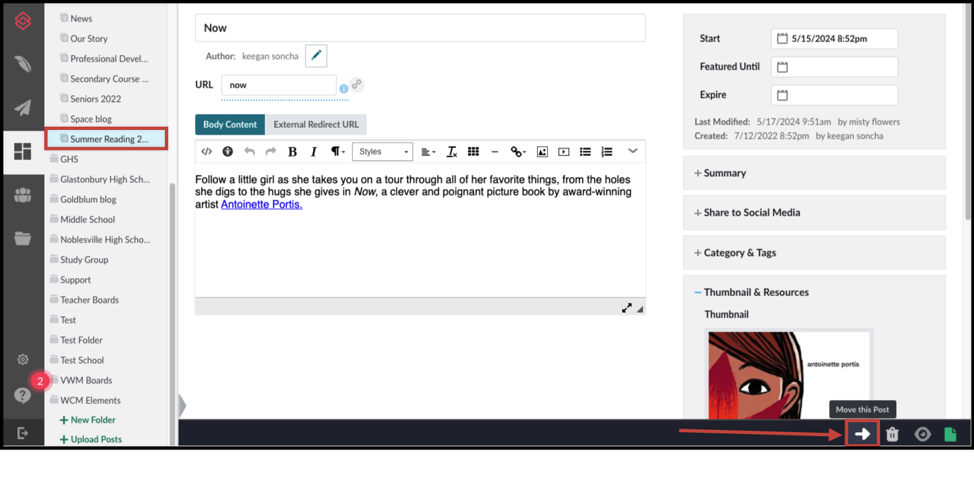This screenshot has height=479, width=974.
Task: Edit the author with pencil icon
Action: pyautogui.click(x=316, y=56)
